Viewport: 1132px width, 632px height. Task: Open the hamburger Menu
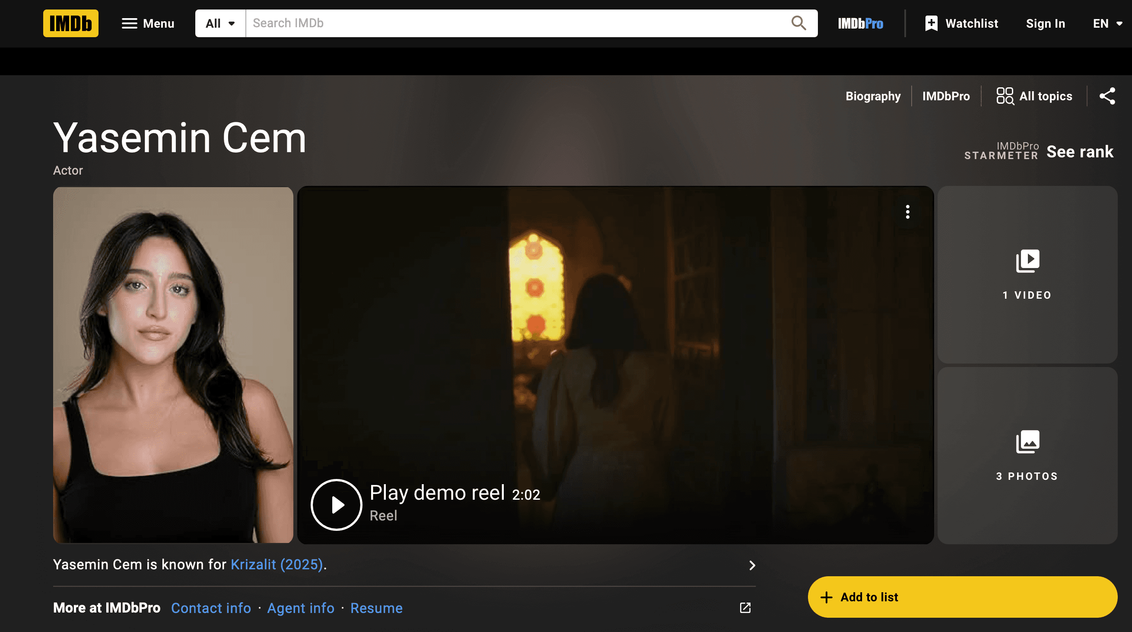148,23
